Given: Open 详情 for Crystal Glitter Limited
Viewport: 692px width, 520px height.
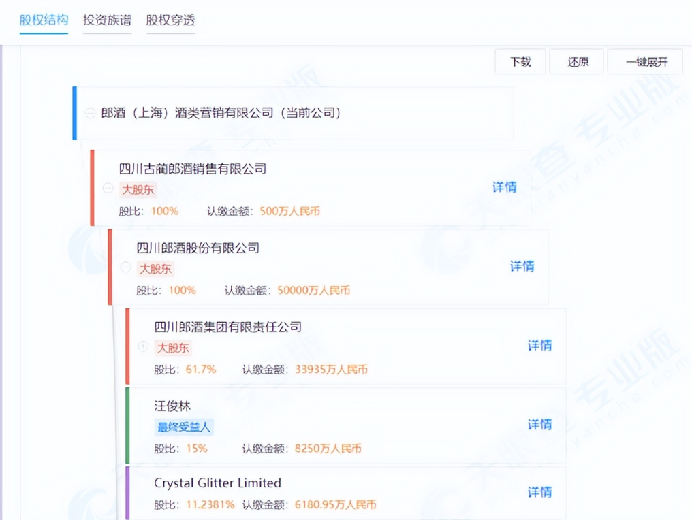Looking at the screenshot, I should pyautogui.click(x=539, y=492).
